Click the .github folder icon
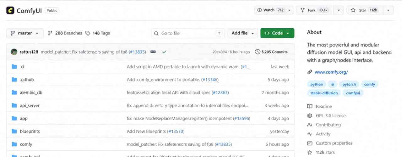 pyautogui.click(x=14, y=80)
